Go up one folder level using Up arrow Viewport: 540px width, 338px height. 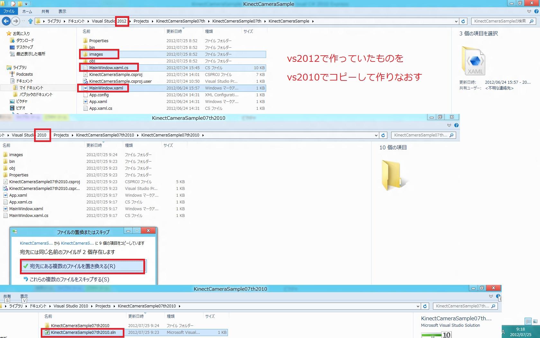click(x=31, y=21)
